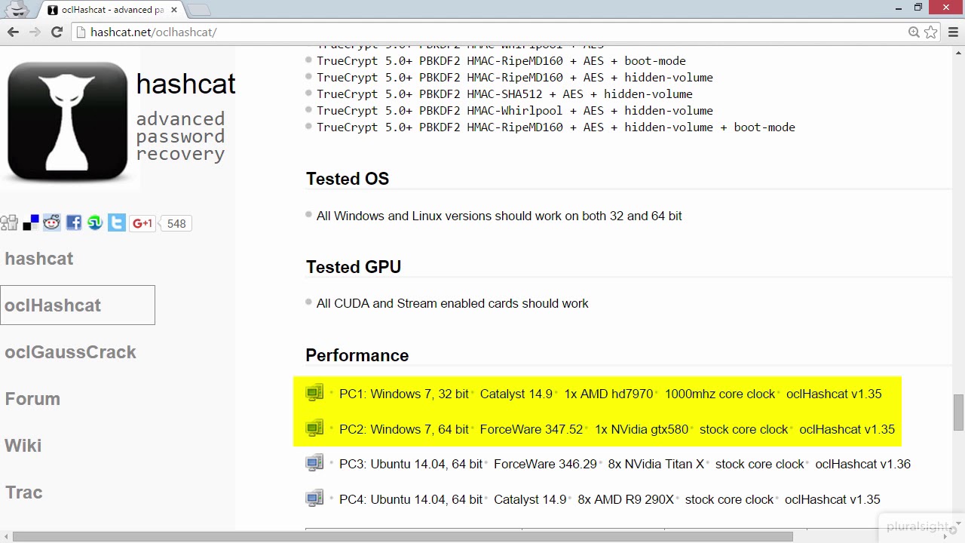965x543 pixels.
Task: Click 'ForceWare 346.29' text
Action: 545,464
